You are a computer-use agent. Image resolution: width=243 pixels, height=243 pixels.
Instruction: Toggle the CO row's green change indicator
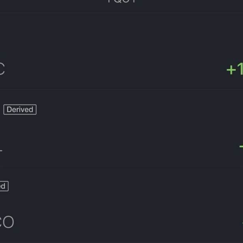tap(242, 222)
